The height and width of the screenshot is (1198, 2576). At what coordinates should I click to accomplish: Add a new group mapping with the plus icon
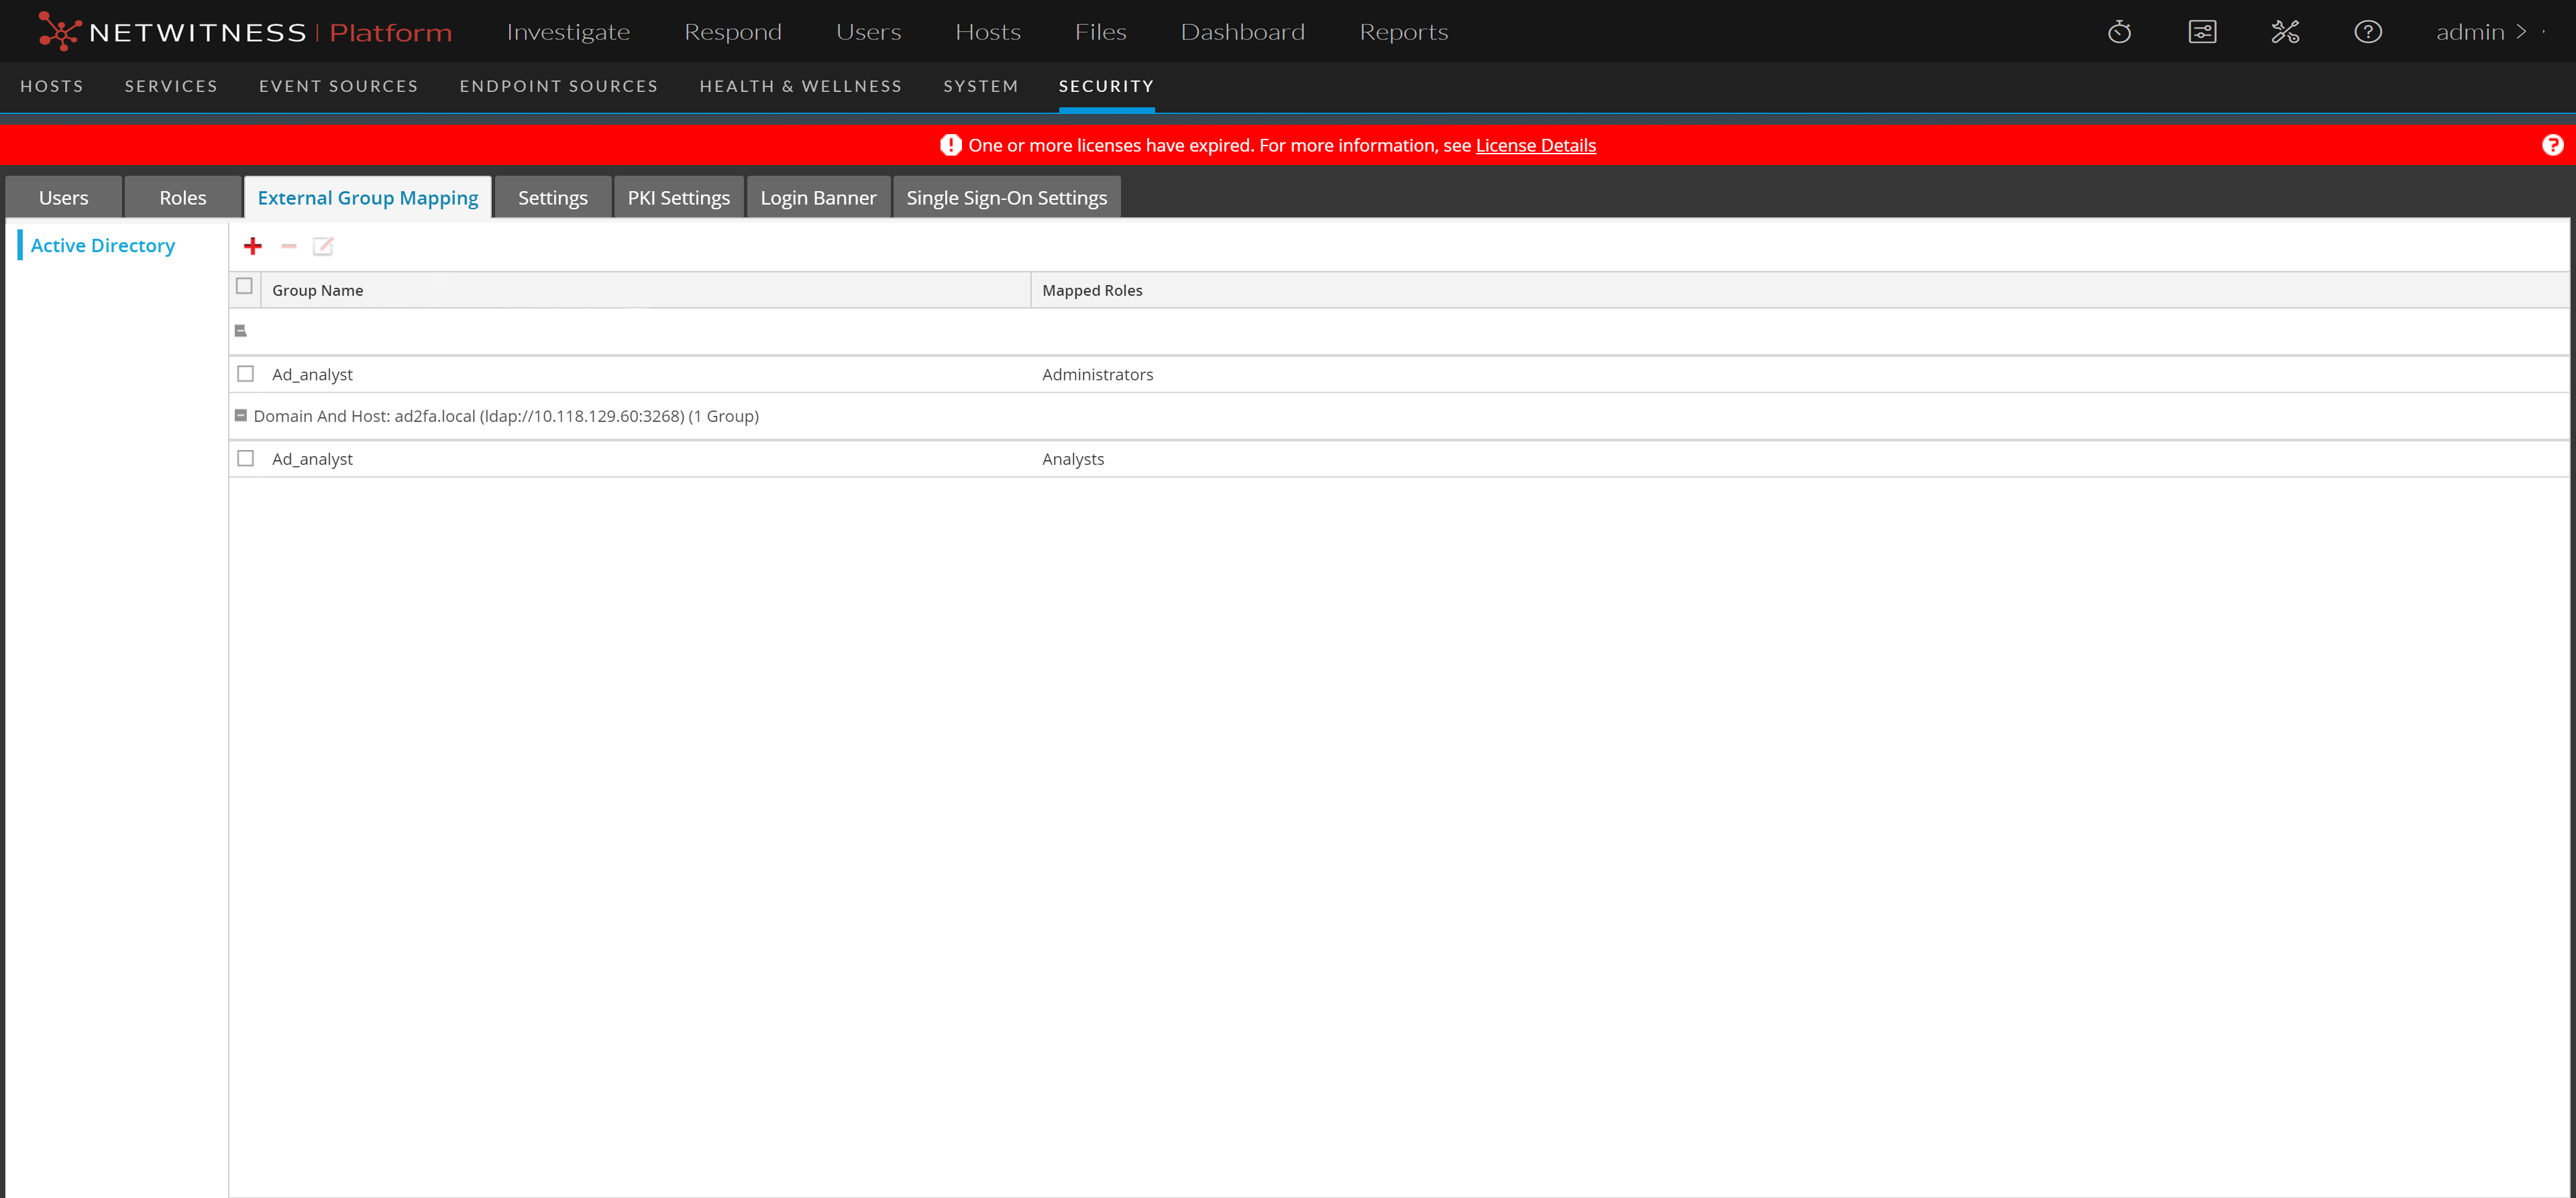coord(253,245)
